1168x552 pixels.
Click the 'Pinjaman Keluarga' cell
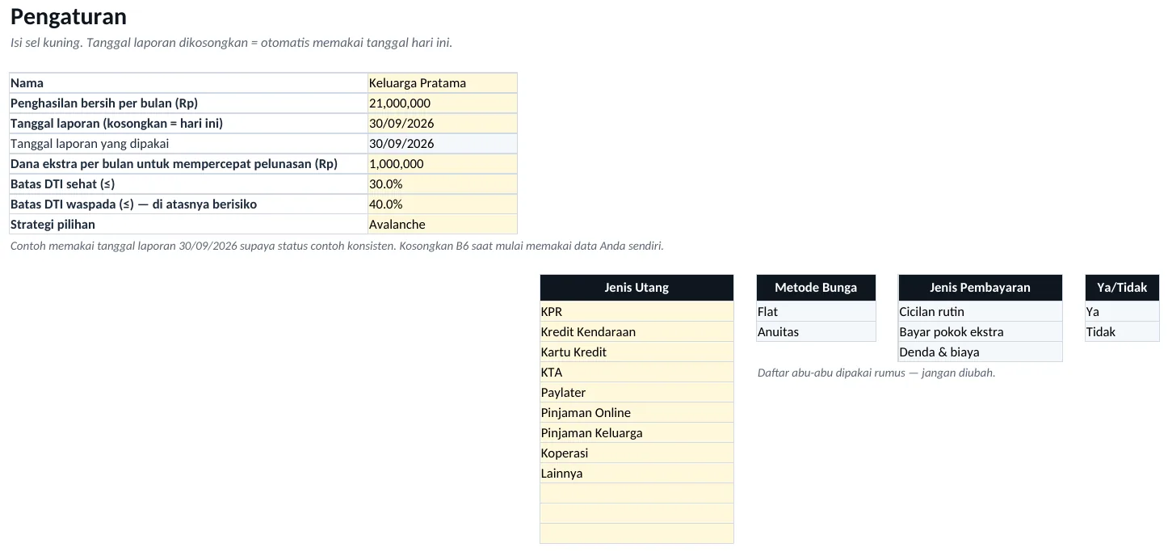point(637,433)
